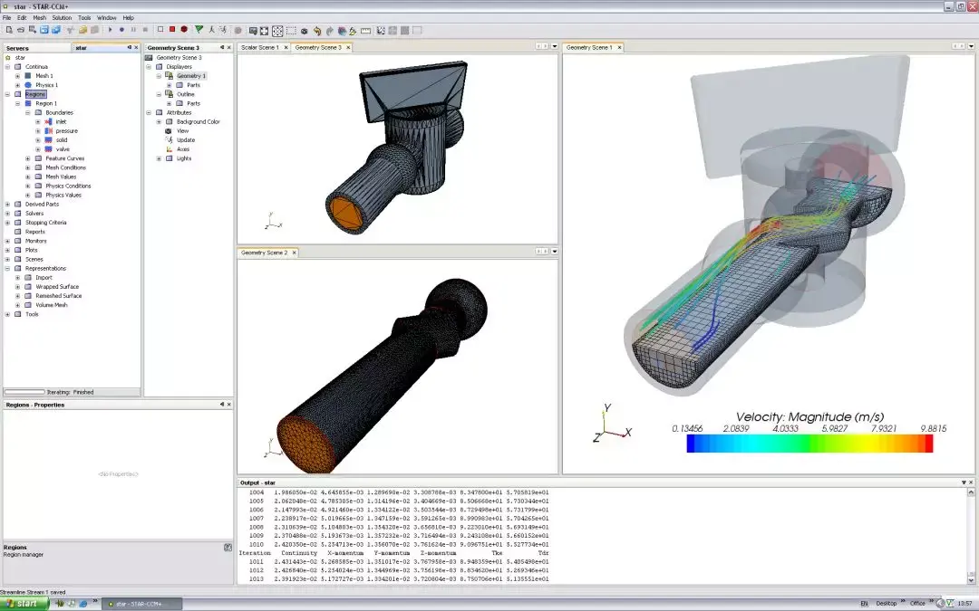
Task: Click the velocity magnitude color legend bar
Action: click(x=809, y=444)
